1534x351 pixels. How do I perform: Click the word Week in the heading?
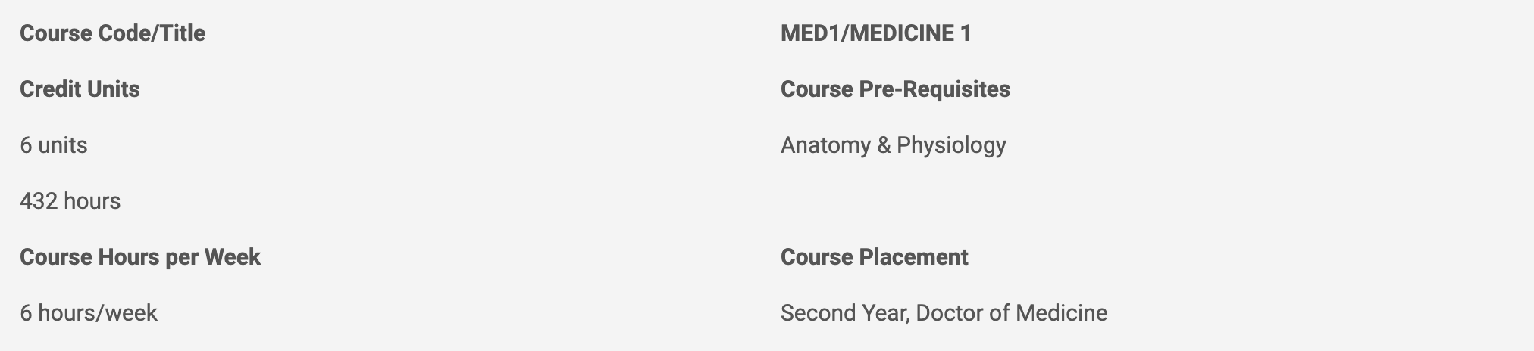coord(233,257)
